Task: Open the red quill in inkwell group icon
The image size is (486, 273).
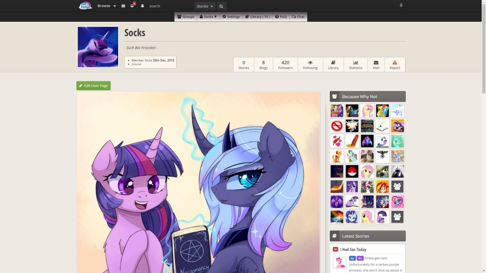Action: [352, 141]
